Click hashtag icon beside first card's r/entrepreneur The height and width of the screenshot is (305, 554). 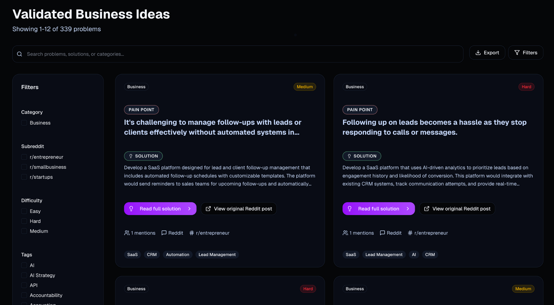191,233
